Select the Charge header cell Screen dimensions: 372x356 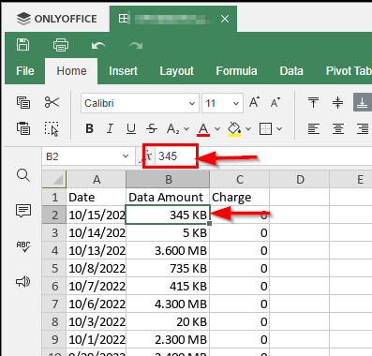point(239,197)
